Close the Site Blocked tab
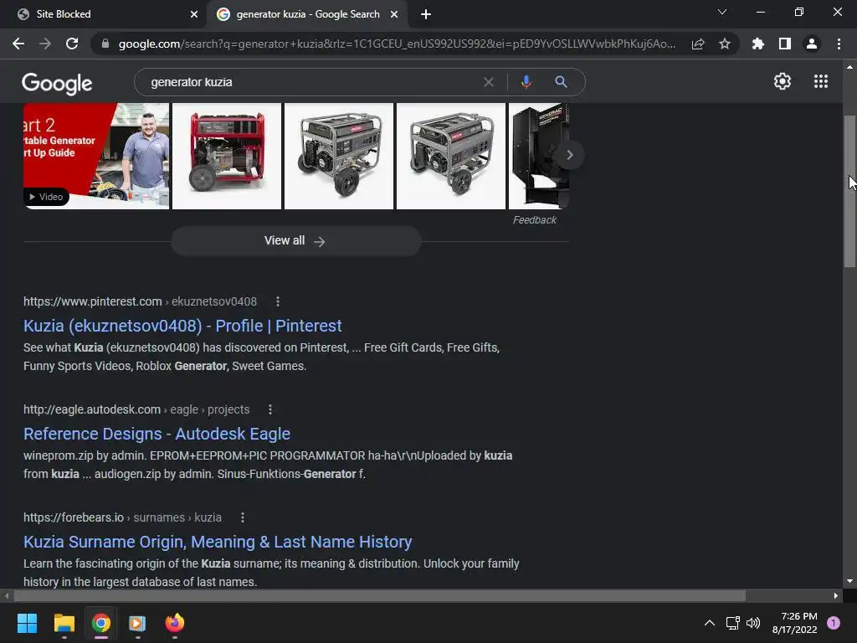The width and height of the screenshot is (857, 643). point(194,14)
